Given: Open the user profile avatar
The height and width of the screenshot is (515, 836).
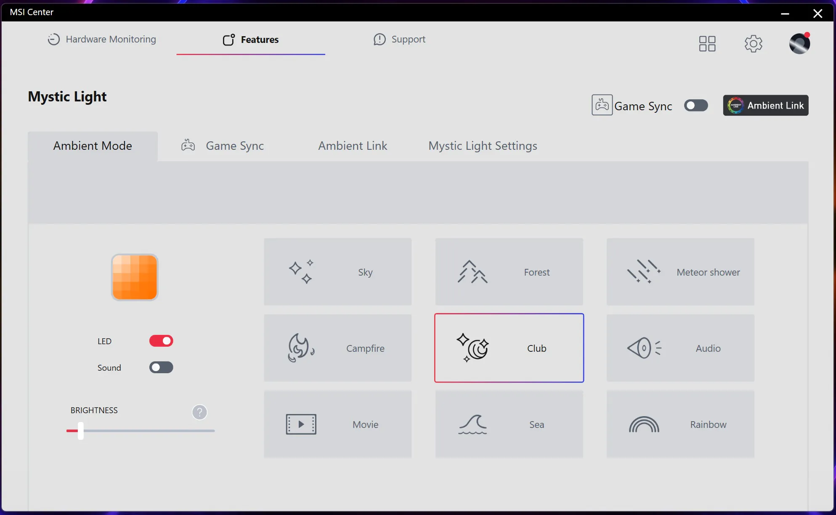Looking at the screenshot, I should point(799,43).
